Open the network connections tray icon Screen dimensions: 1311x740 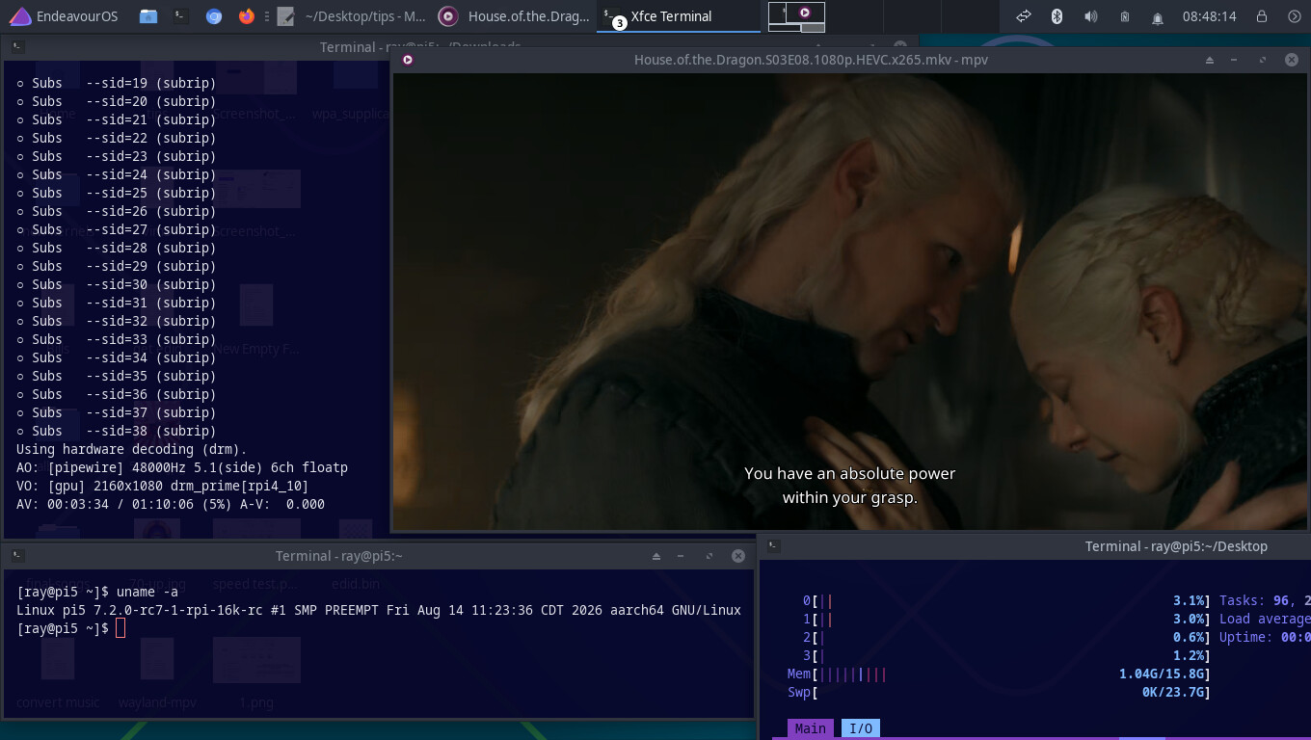[x=1024, y=15]
